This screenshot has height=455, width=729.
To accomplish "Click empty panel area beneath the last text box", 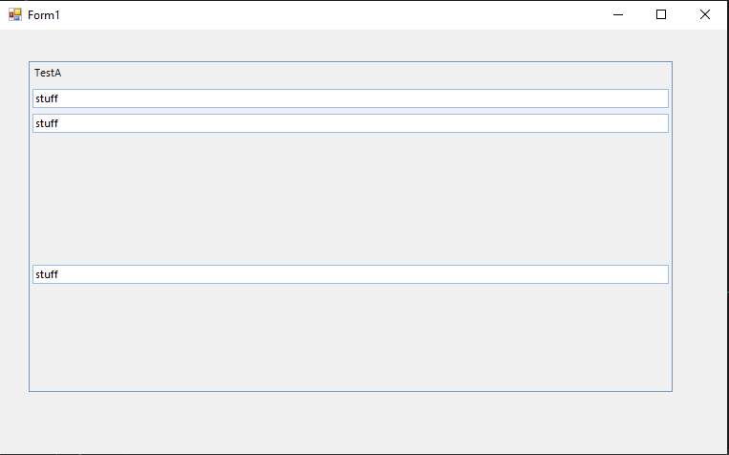I will (x=351, y=336).
